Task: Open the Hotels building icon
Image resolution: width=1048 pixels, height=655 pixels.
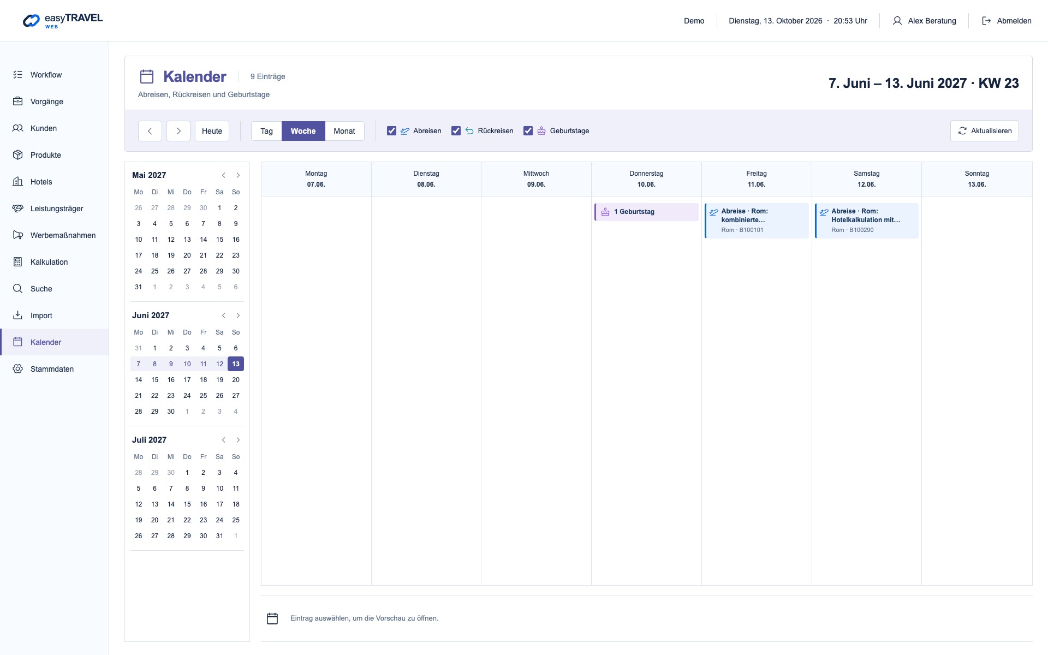Action: (18, 182)
